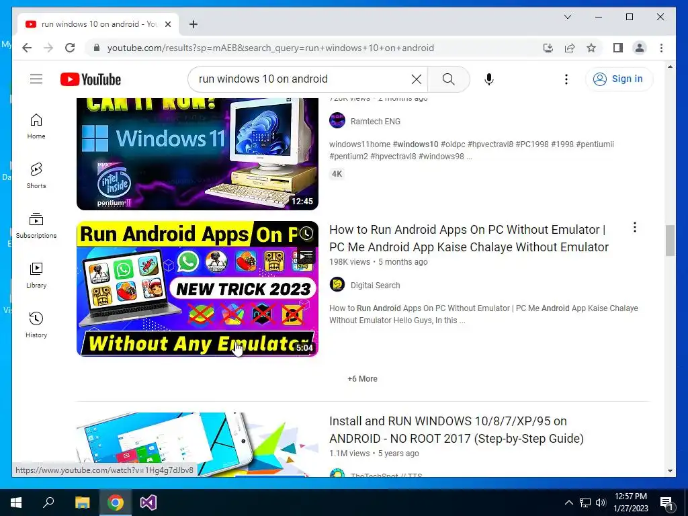Viewport: 688px width, 516px height.
Task: Open the Windows Start menu
Action: coord(16,503)
